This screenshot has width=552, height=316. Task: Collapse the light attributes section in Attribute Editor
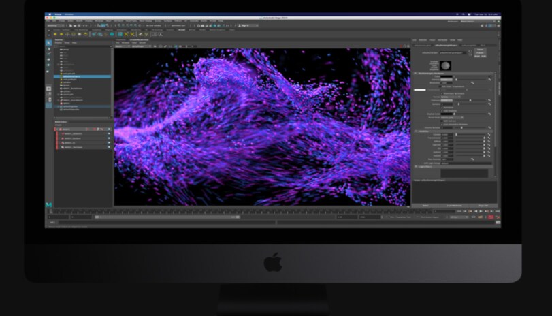pos(415,75)
